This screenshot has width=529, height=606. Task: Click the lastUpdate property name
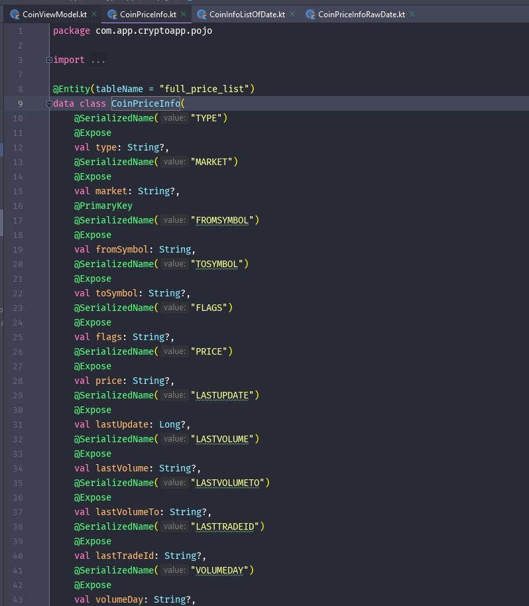pyautogui.click(x=122, y=425)
